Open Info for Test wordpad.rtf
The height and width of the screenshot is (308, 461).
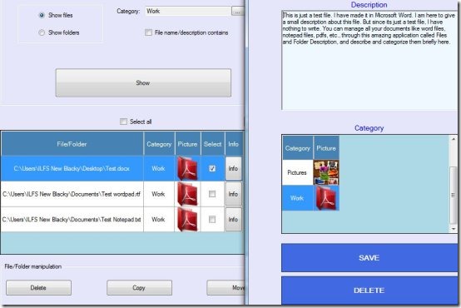[234, 194]
